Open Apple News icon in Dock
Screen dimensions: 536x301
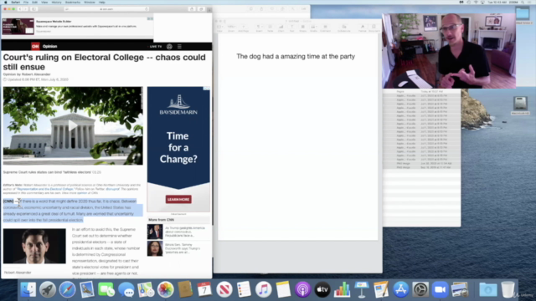coord(224,290)
